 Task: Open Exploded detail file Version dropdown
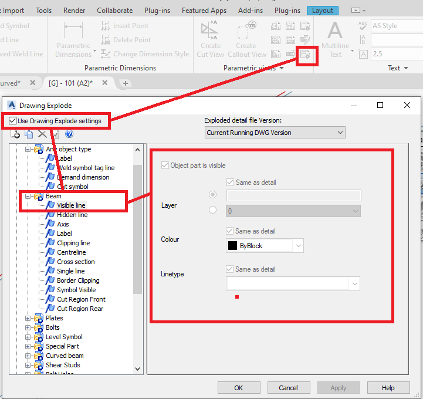point(275,133)
